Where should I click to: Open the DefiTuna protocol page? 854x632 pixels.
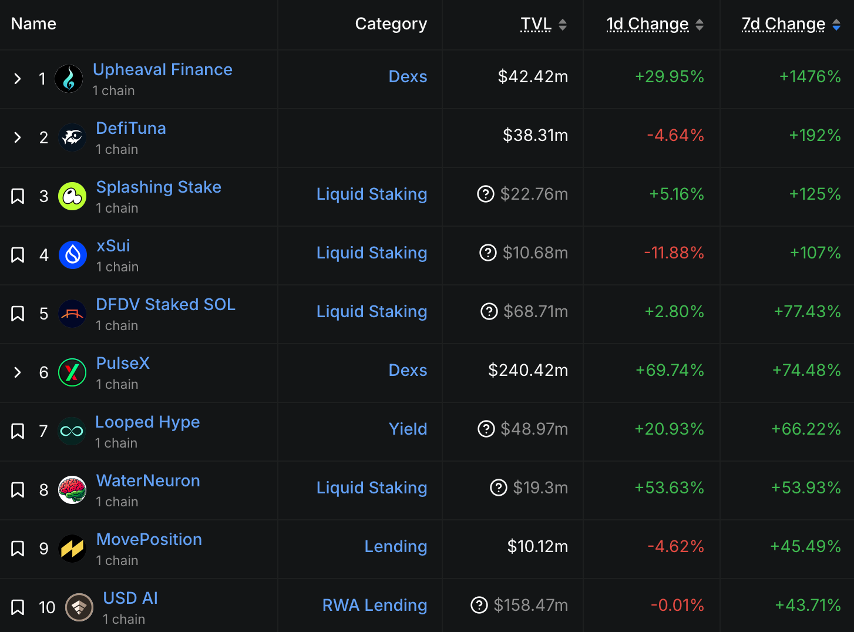pos(131,128)
